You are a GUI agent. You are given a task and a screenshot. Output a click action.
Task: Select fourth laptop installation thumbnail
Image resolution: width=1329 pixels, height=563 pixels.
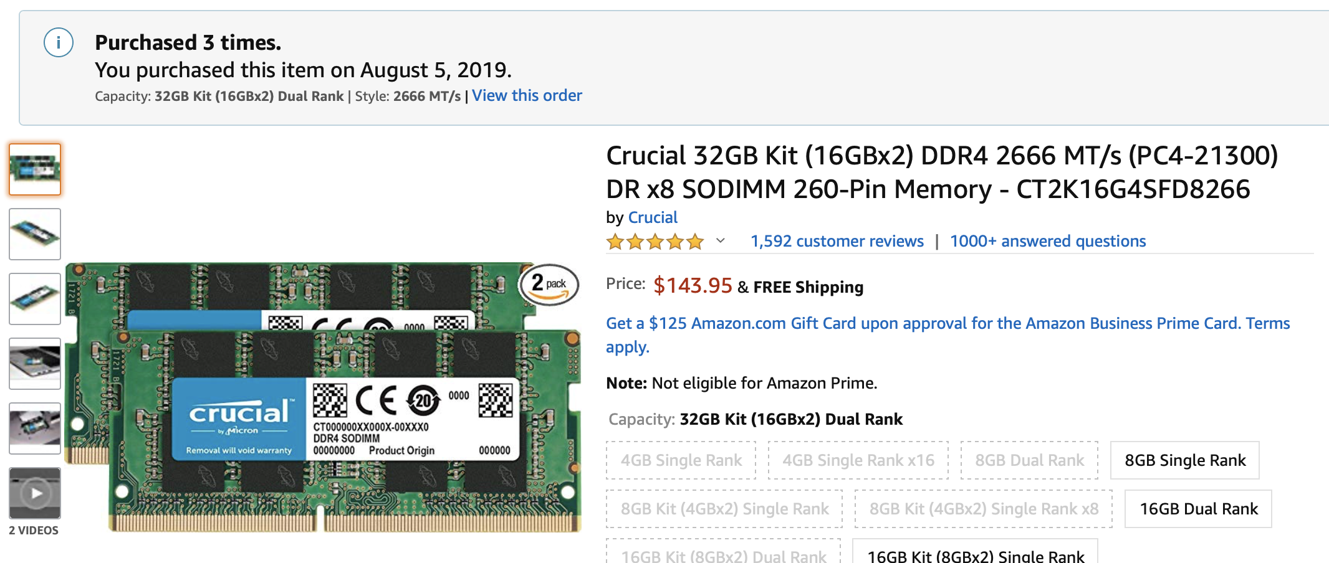point(35,364)
